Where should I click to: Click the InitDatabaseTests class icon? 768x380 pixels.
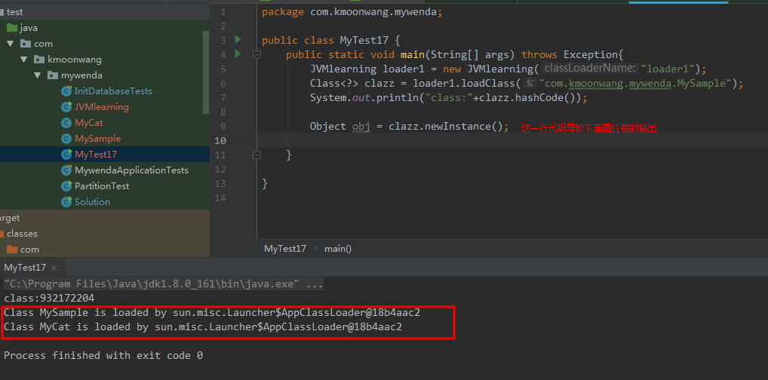coord(66,91)
